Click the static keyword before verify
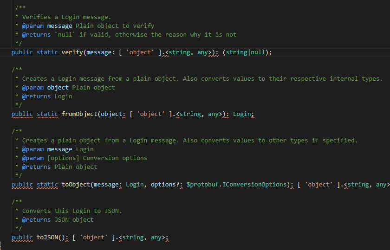The height and width of the screenshot is (250, 390). (47, 52)
